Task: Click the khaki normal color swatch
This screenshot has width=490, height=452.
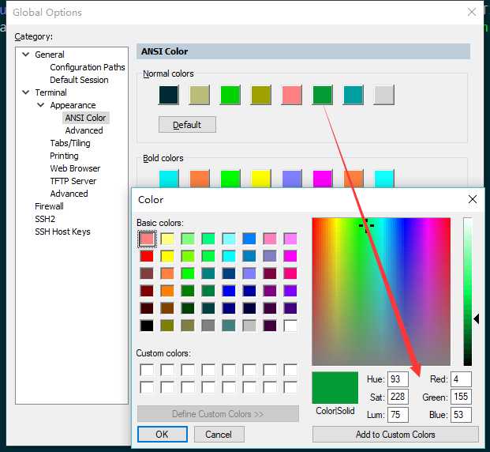Action: (x=200, y=95)
